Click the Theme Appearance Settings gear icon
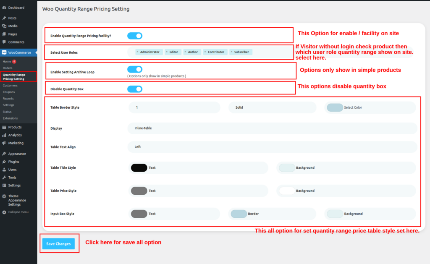The image size is (430, 264). point(4,196)
